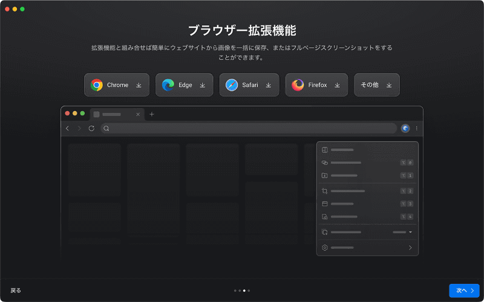The image size is (484, 302).
Task: Click the download arrow next to Chrome
Action: point(139,85)
